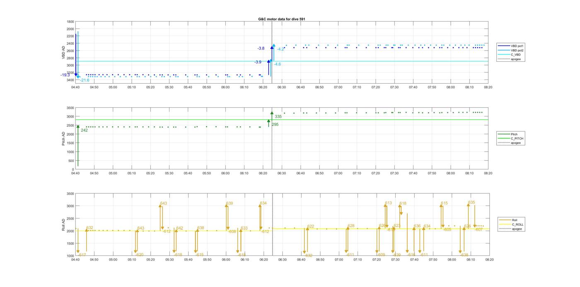Click the "-608" roll move label

[232, 232]
